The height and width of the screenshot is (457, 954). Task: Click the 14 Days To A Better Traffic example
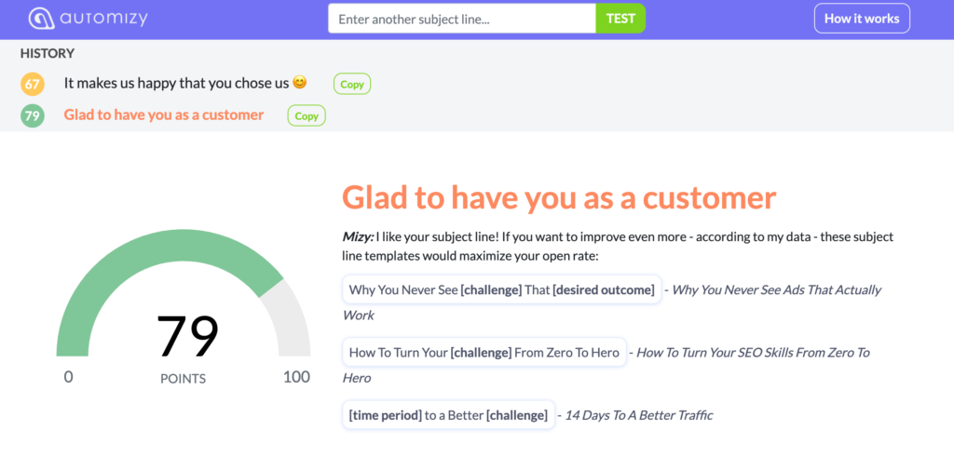pos(639,415)
